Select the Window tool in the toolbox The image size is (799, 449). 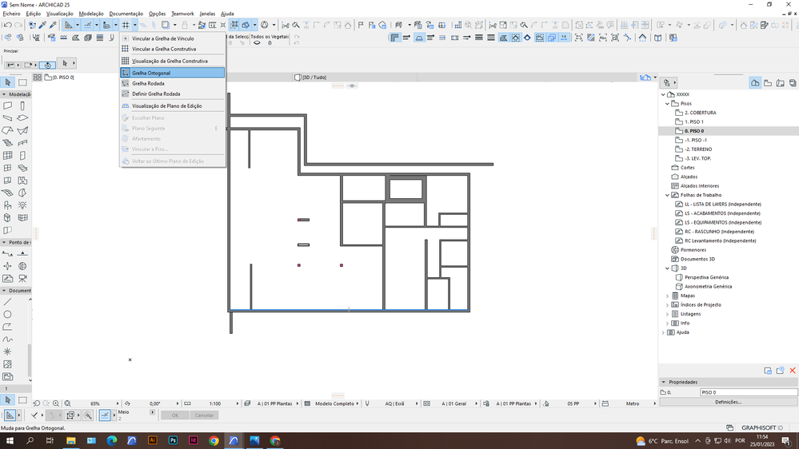click(8, 168)
